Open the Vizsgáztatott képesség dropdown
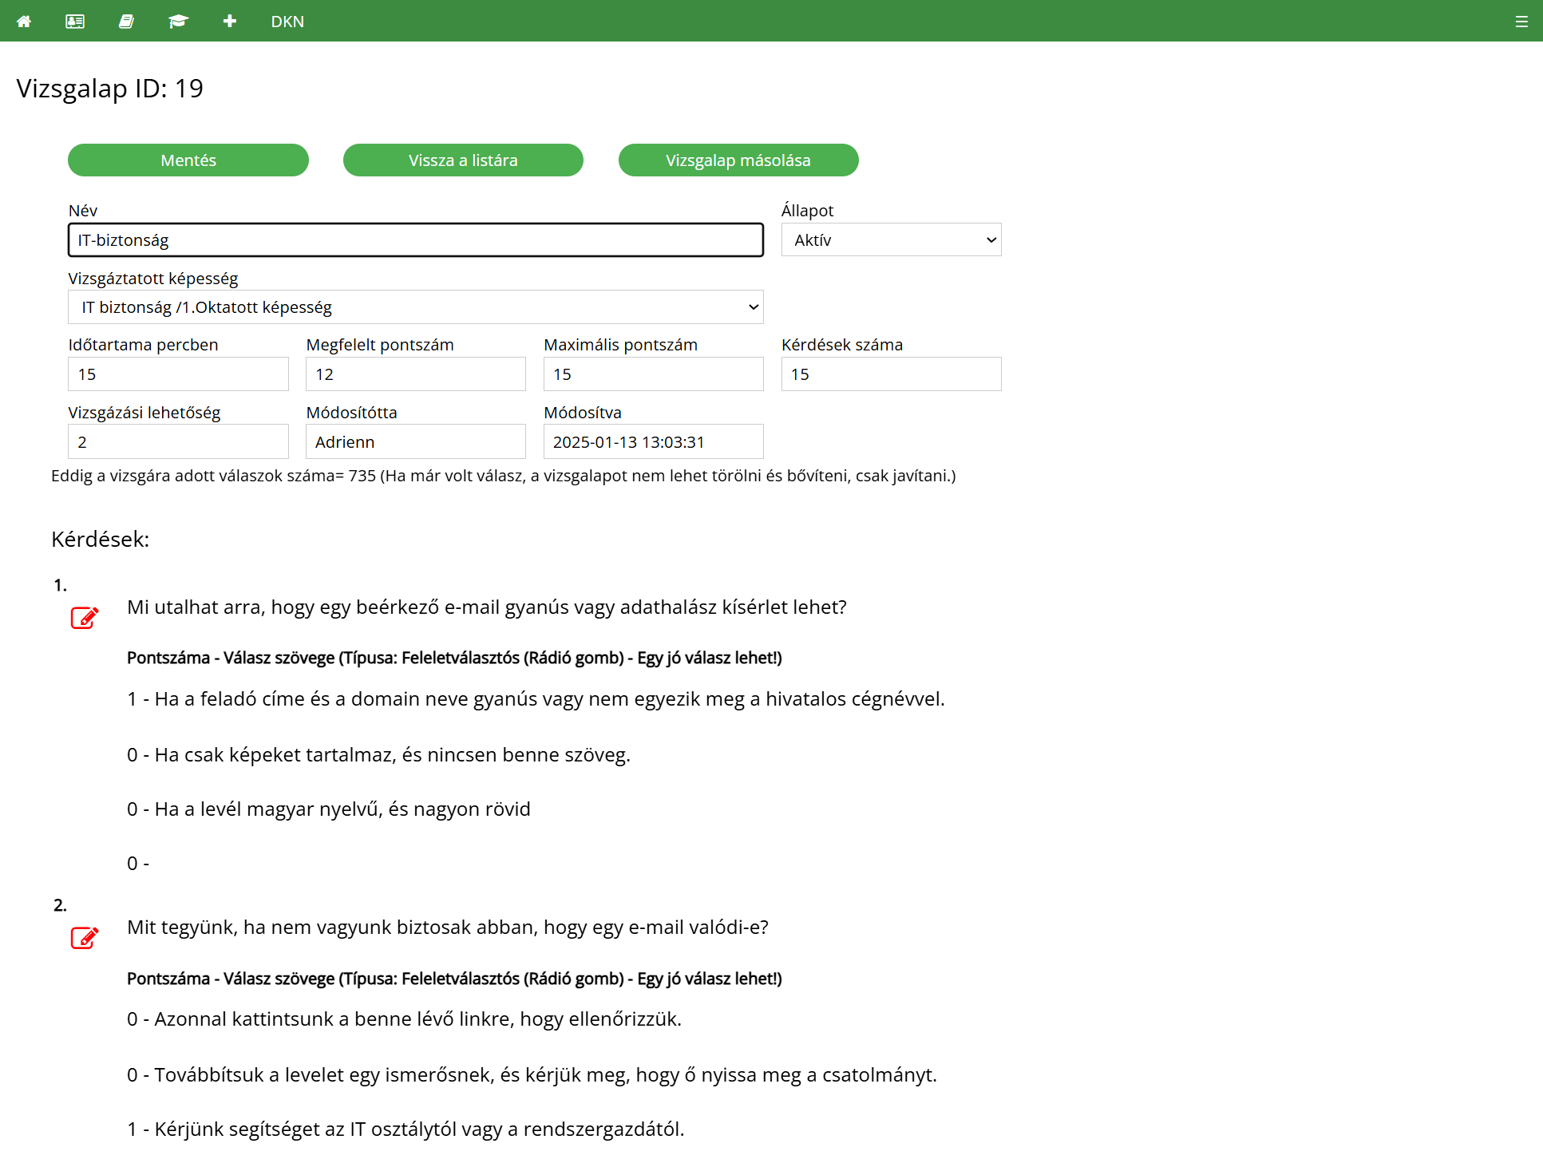 click(x=415, y=307)
